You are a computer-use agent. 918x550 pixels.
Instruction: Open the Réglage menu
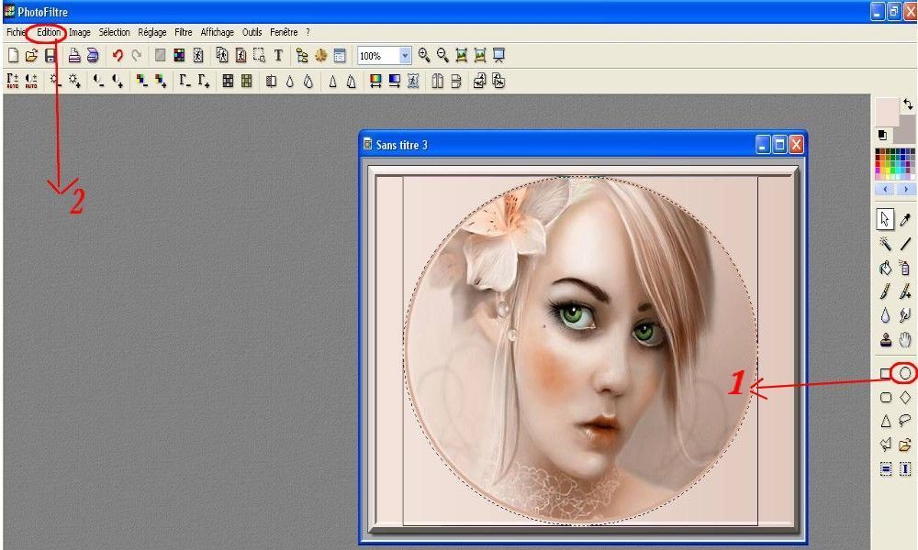[x=152, y=32]
